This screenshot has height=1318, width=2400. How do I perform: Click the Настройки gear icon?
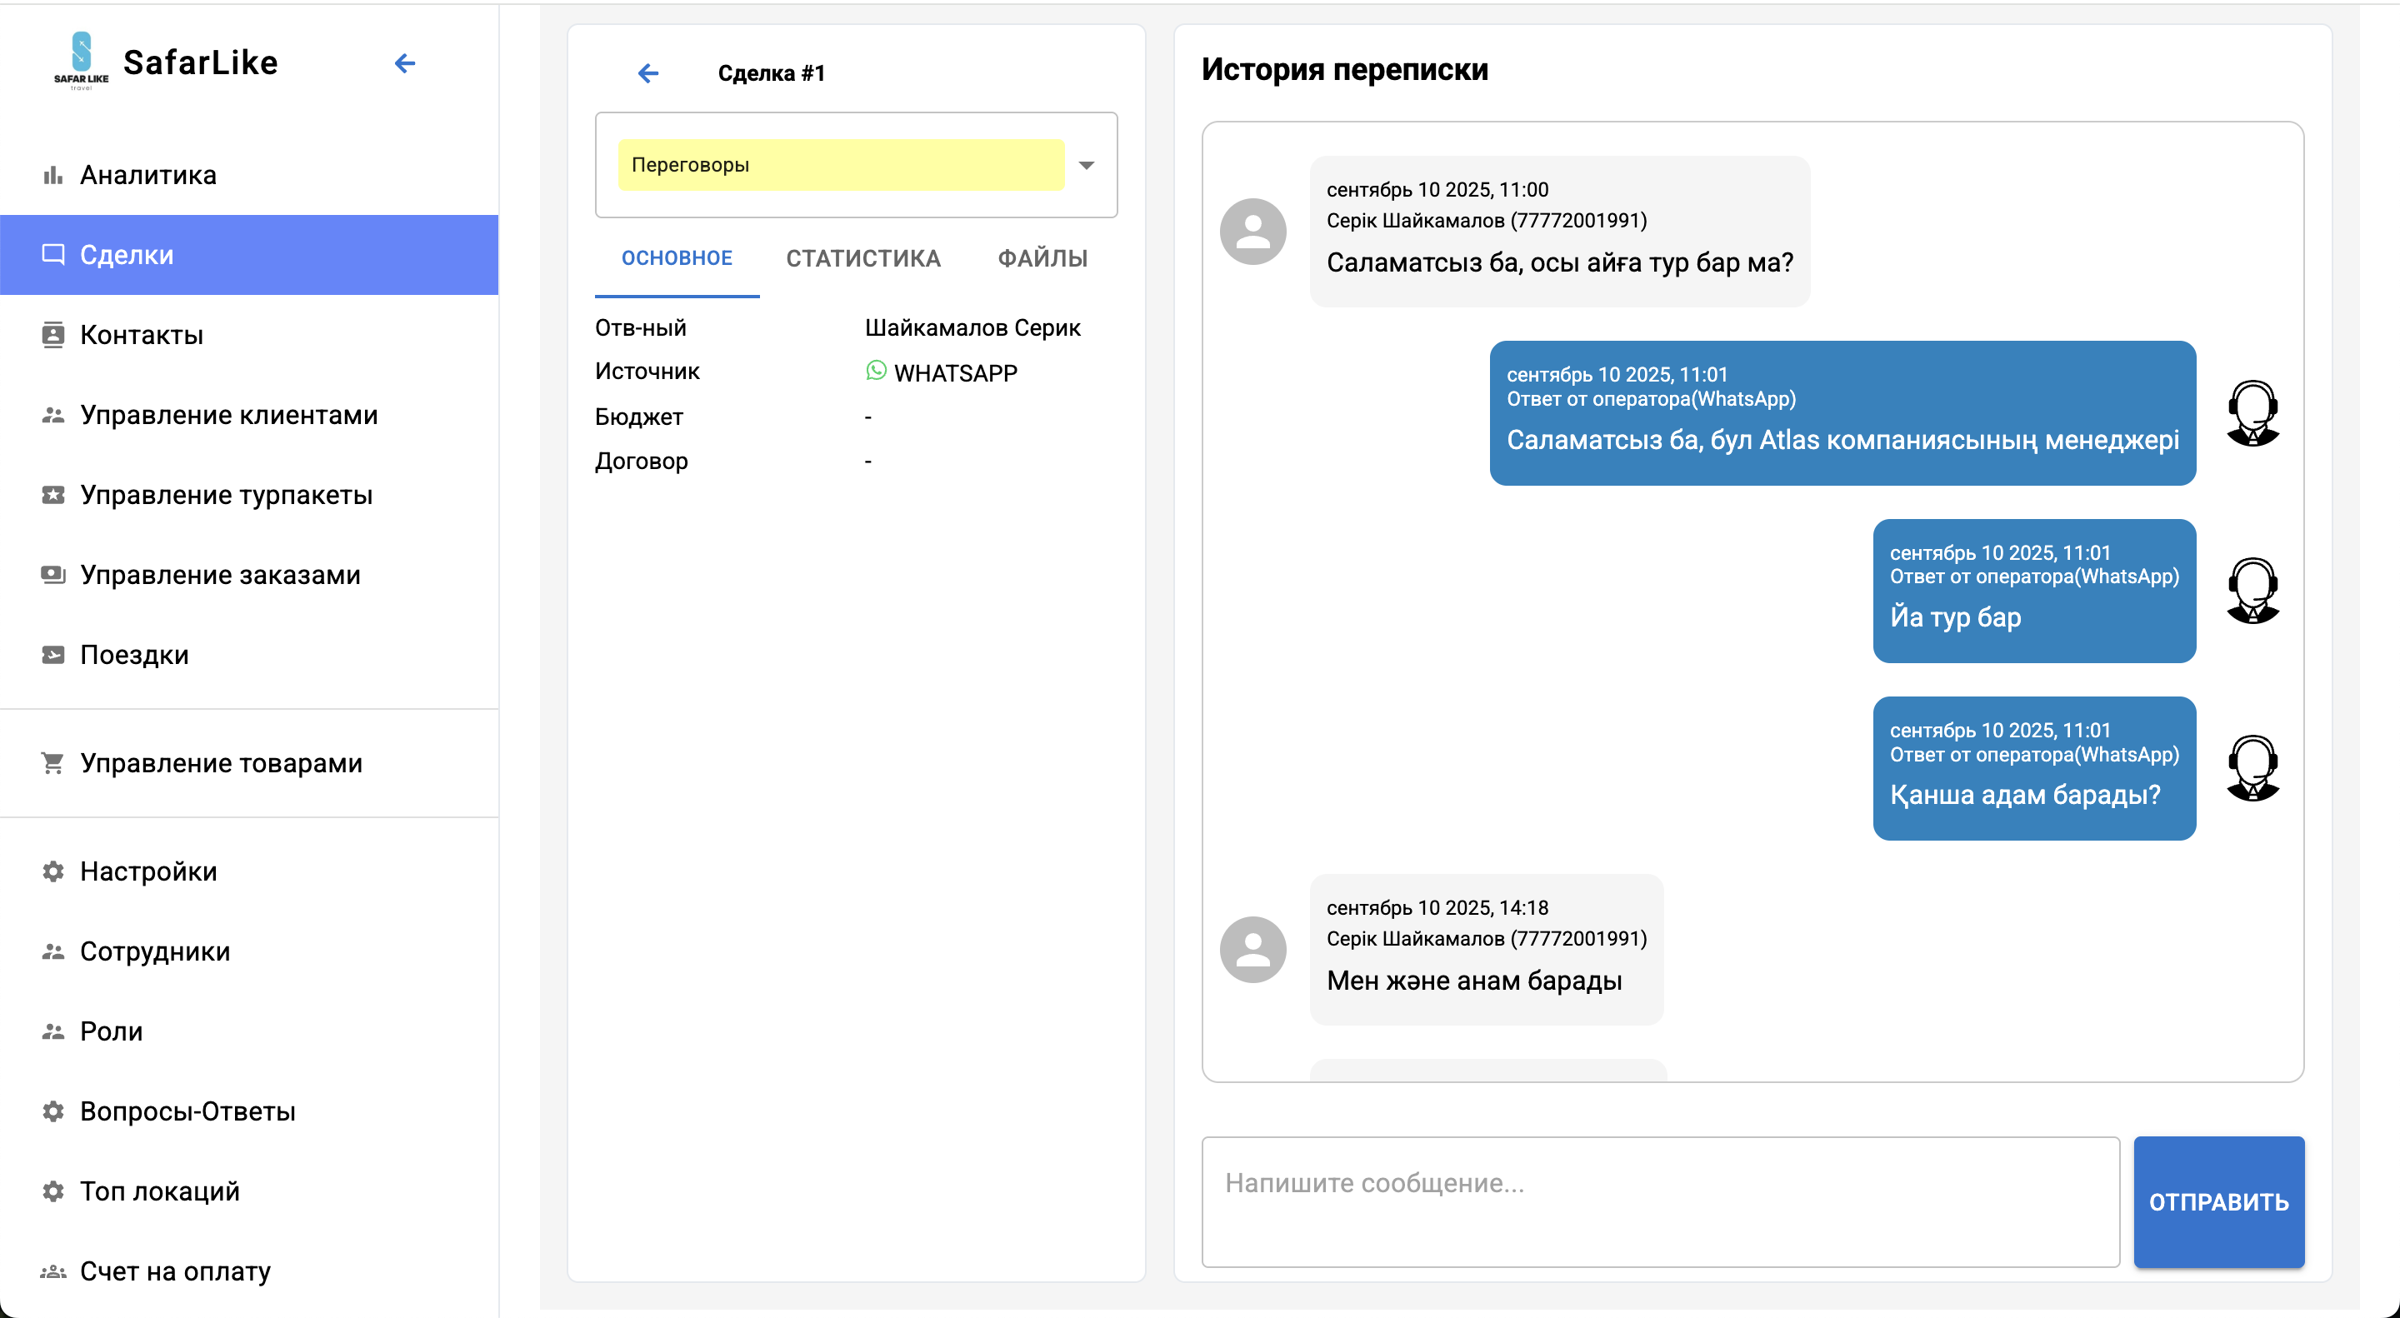click(53, 871)
